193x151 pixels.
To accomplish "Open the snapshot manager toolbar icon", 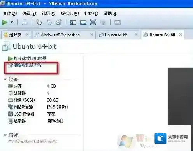I will [x=59, y=22].
